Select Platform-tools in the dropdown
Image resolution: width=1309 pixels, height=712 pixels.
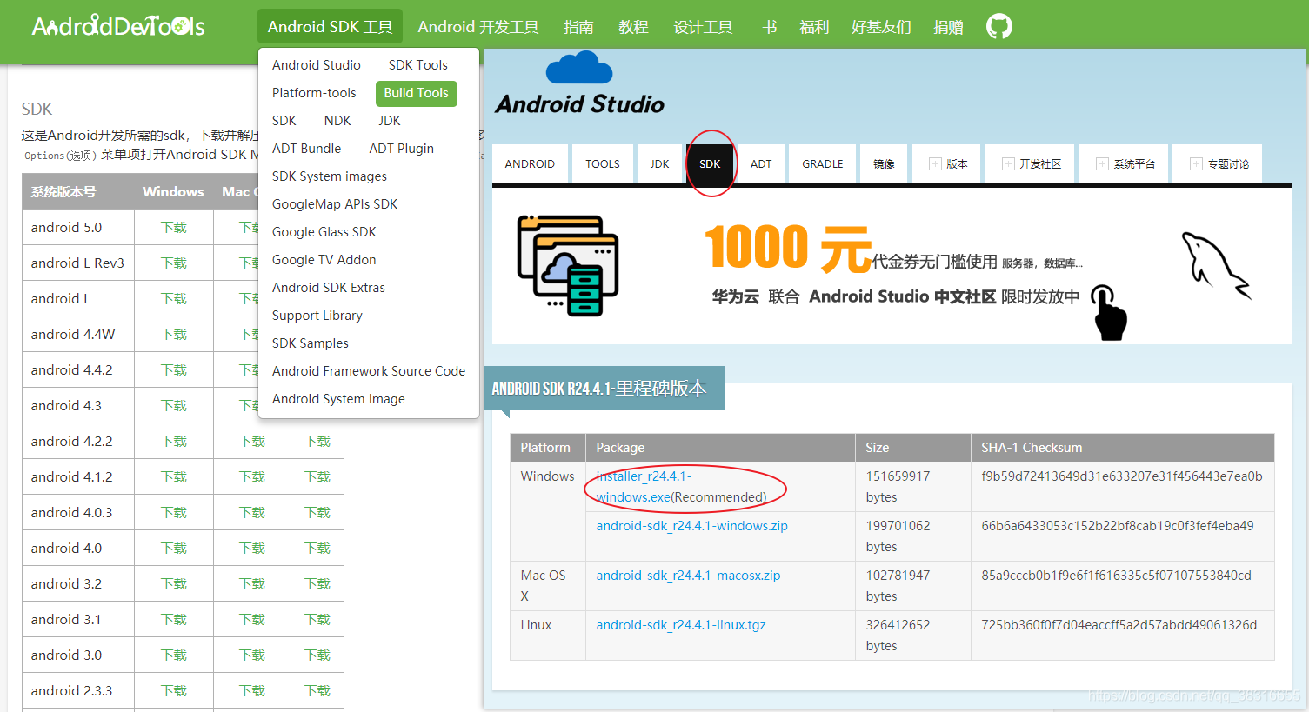point(314,93)
